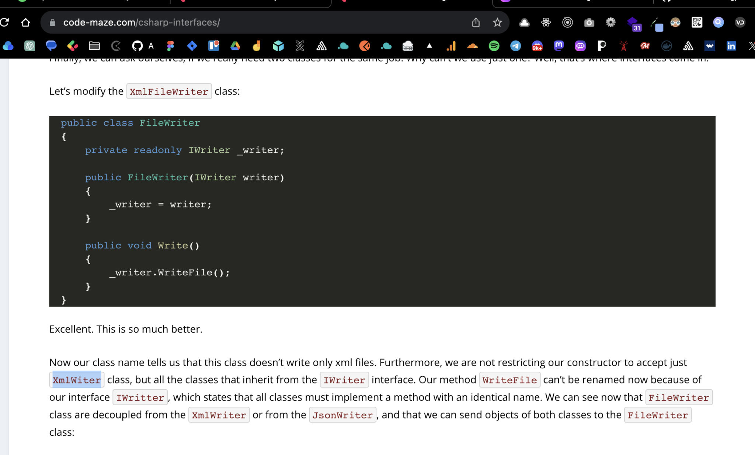Open the React DevTools extension
Image resolution: width=755 pixels, height=455 pixels.
point(546,22)
